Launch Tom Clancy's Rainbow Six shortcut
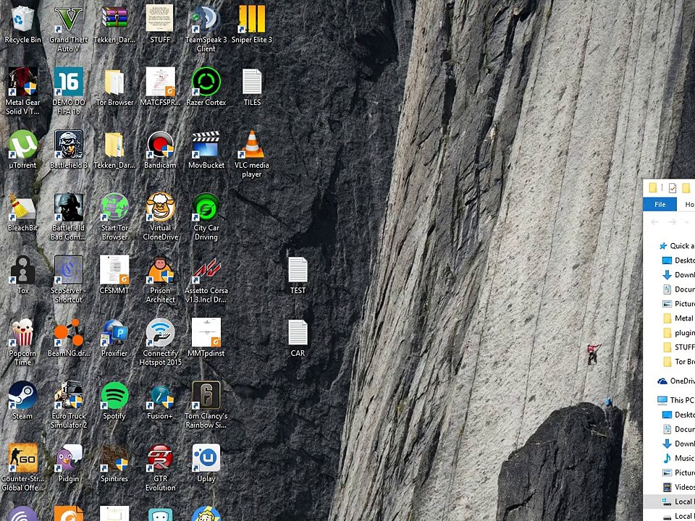The width and height of the screenshot is (695, 521). tap(206, 405)
